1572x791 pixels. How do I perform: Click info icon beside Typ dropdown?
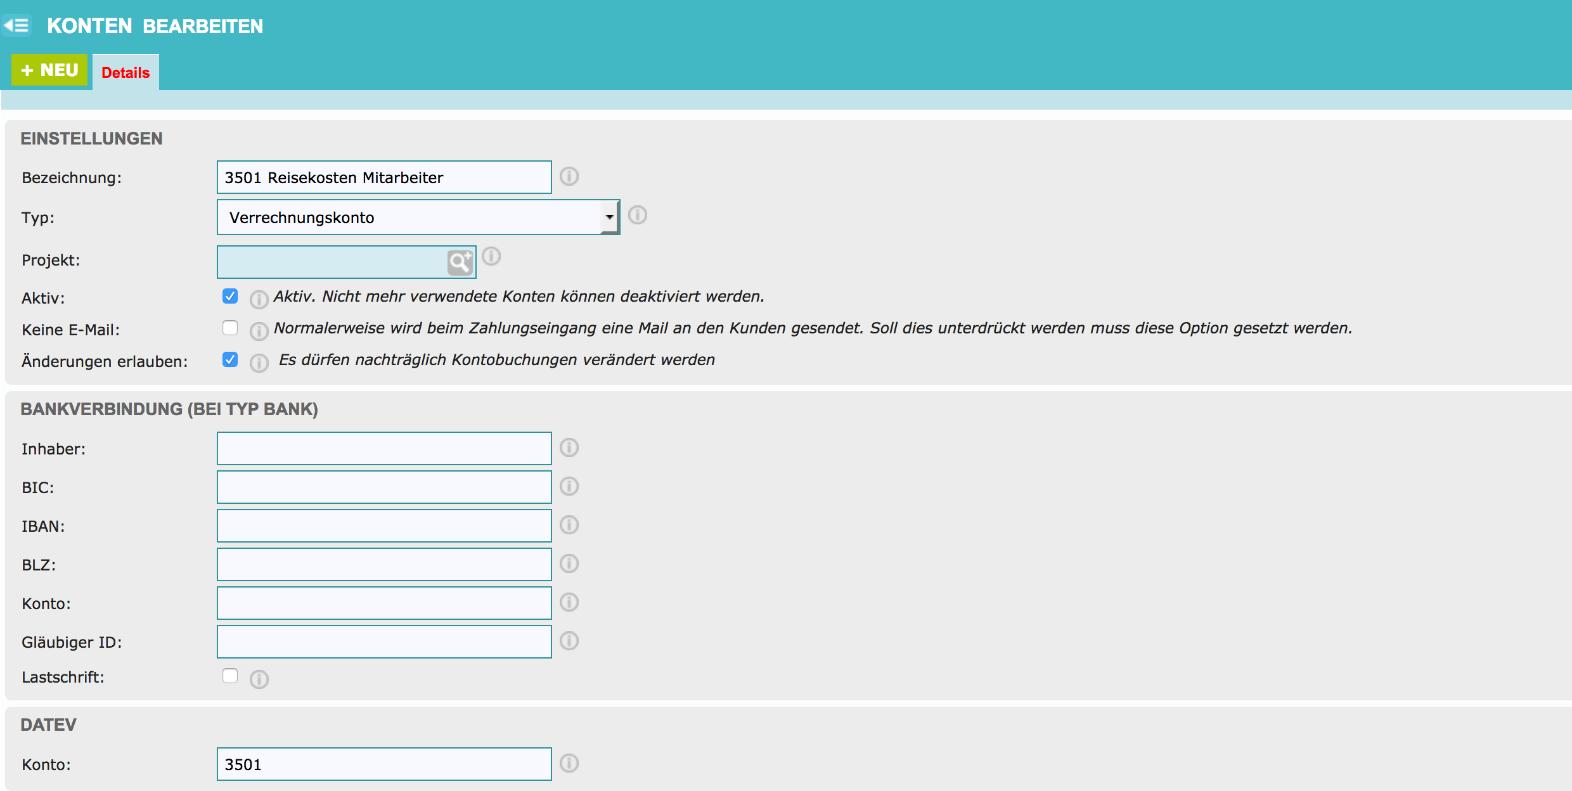coord(638,215)
